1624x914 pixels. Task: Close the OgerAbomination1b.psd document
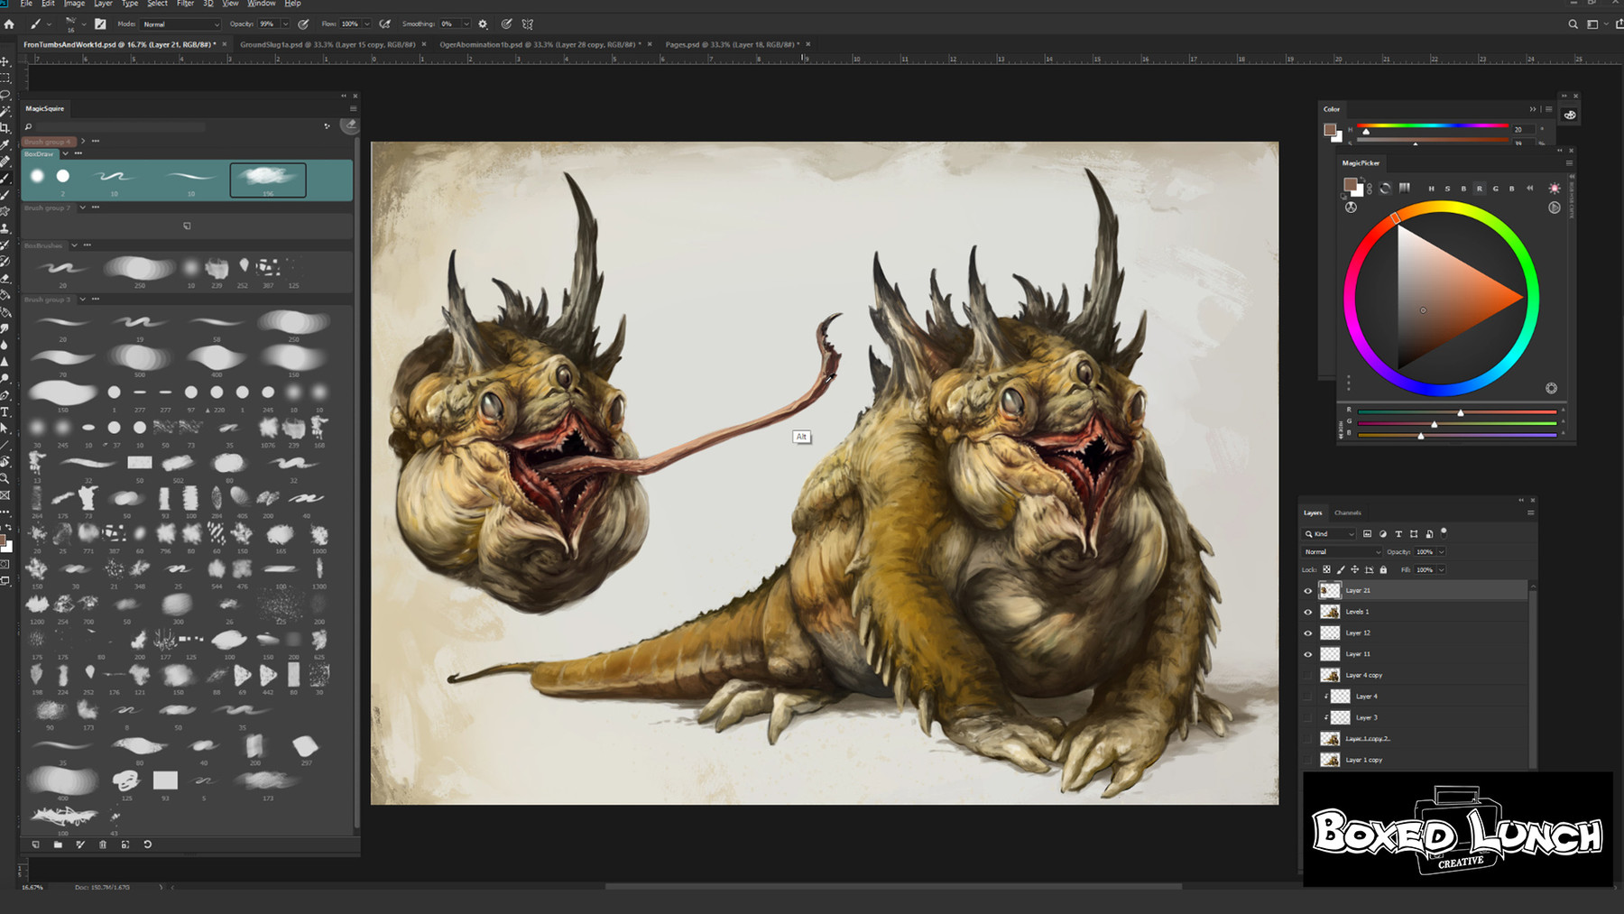pyautogui.click(x=648, y=43)
